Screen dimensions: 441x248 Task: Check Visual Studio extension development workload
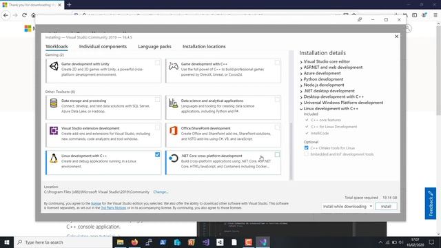pyautogui.click(x=158, y=127)
